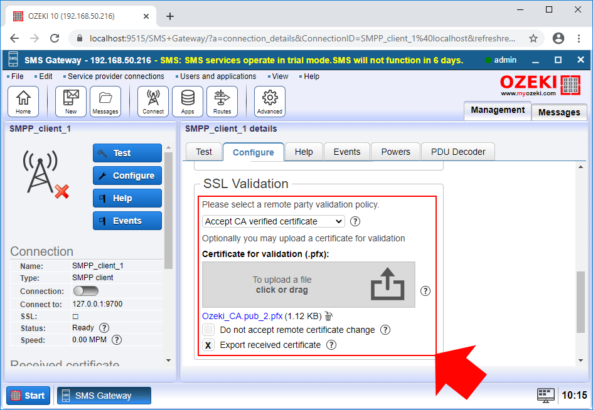Reload the page in the browser

55,38
